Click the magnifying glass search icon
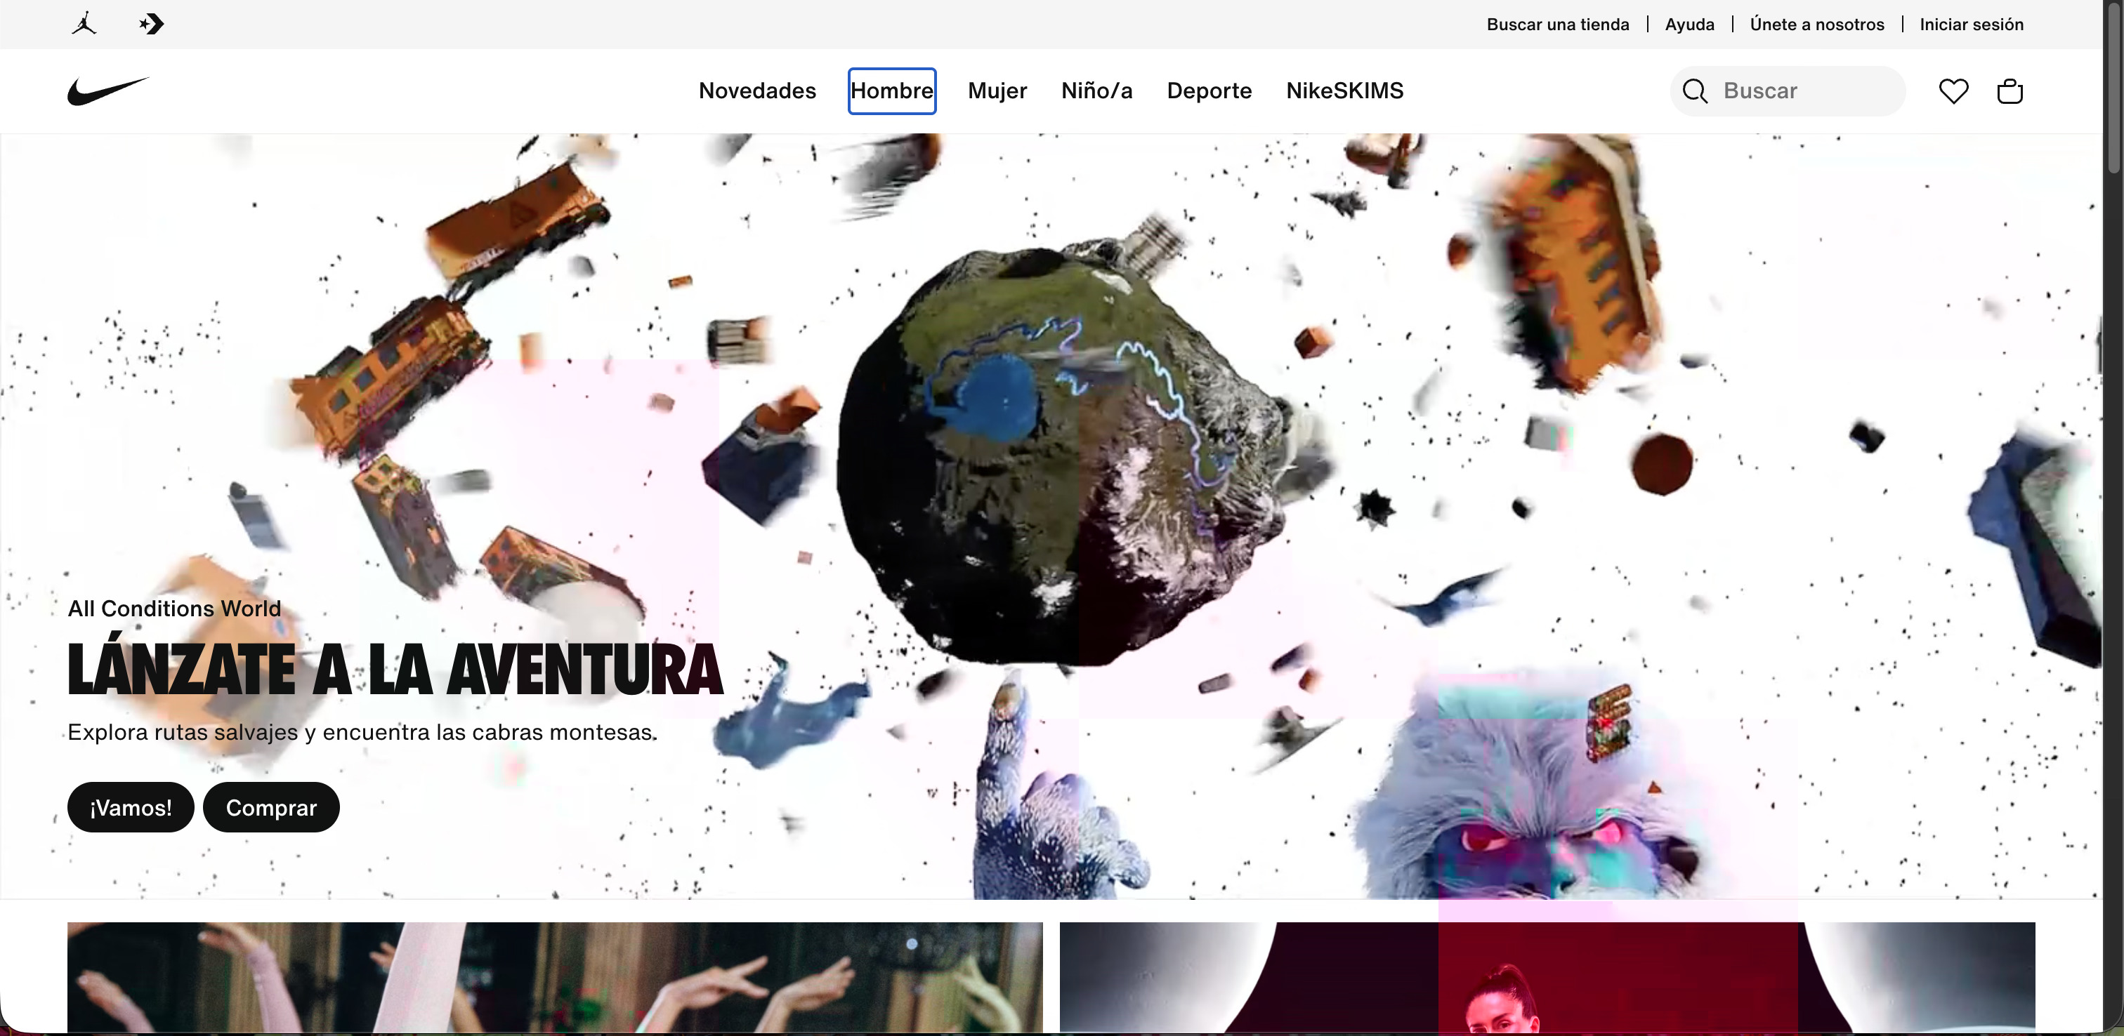Viewport: 2124px width, 1036px height. 1694,91
